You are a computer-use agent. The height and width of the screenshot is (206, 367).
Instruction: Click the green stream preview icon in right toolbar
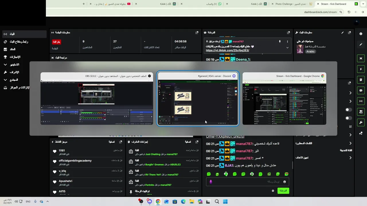coord(361,58)
